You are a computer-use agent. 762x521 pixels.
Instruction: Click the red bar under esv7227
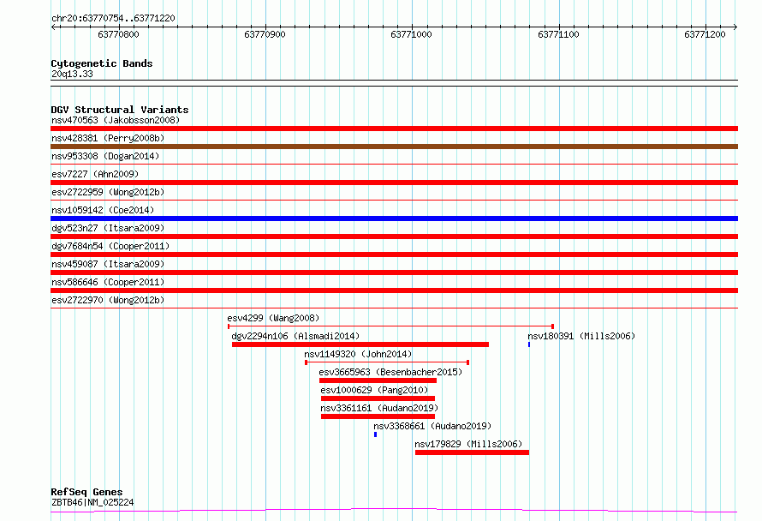[394, 183]
